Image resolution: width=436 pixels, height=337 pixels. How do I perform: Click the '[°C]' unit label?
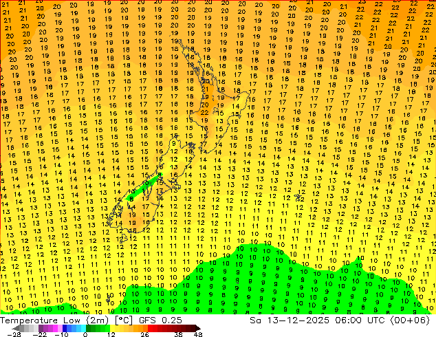[124, 320]
